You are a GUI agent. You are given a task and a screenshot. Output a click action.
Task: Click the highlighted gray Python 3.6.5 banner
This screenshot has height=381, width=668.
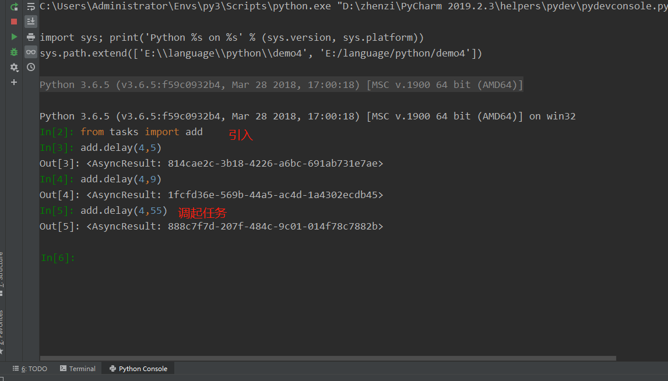[x=281, y=84]
